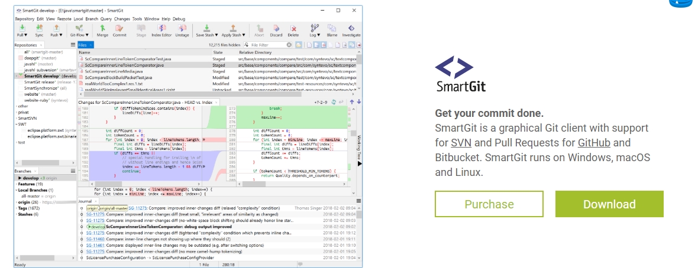Click the Commit toolbar icon

point(119,30)
